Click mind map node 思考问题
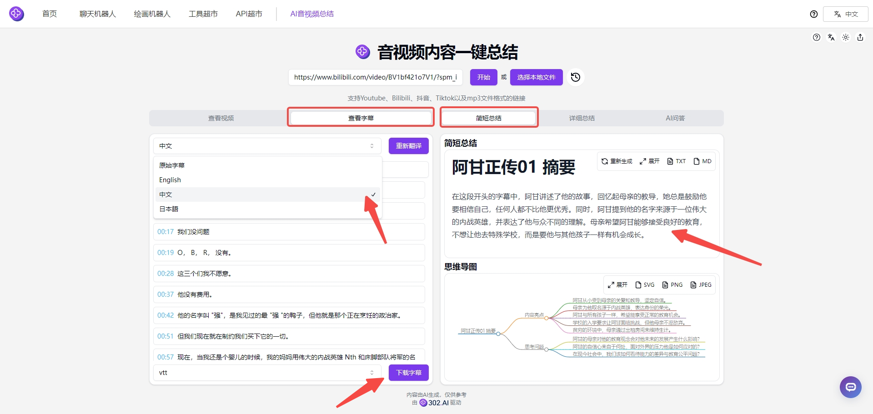Viewport: 873px width, 414px height. 534,347
